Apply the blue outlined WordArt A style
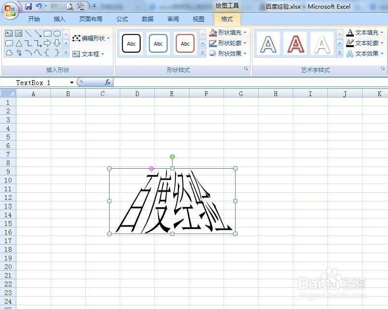 click(268, 44)
